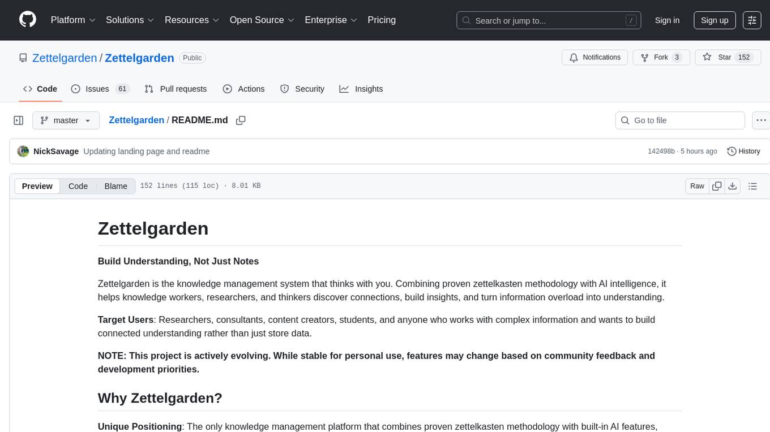Open the Code tab
Viewport: 770px width, 432px height.
pyautogui.click(x=40, y=89)
